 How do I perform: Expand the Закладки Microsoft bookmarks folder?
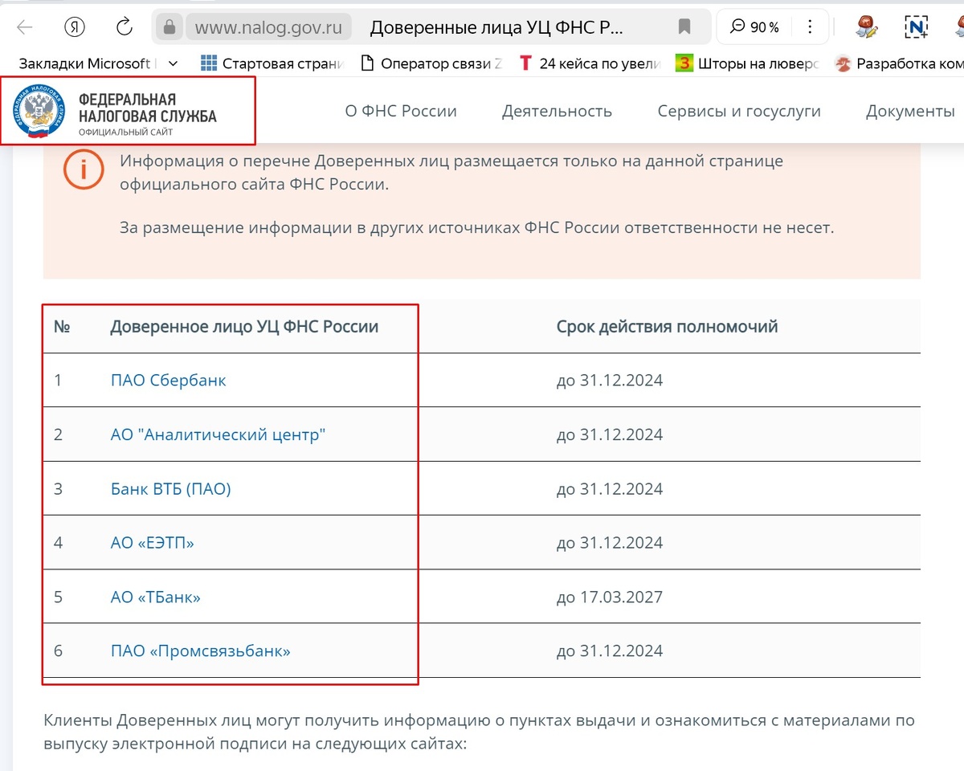pyautogui.click(x=97, y=63)
